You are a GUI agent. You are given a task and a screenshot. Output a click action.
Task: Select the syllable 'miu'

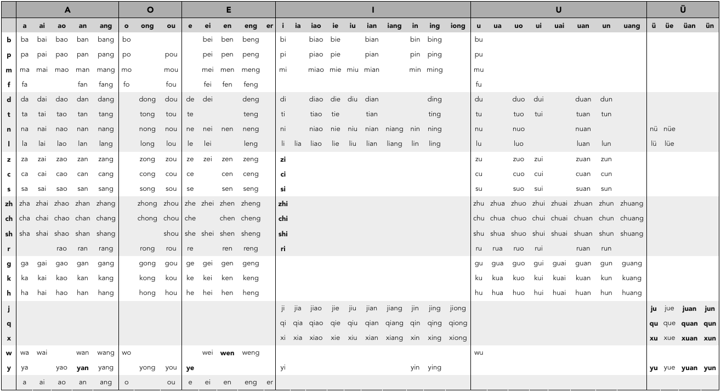[x=353, y=70]
